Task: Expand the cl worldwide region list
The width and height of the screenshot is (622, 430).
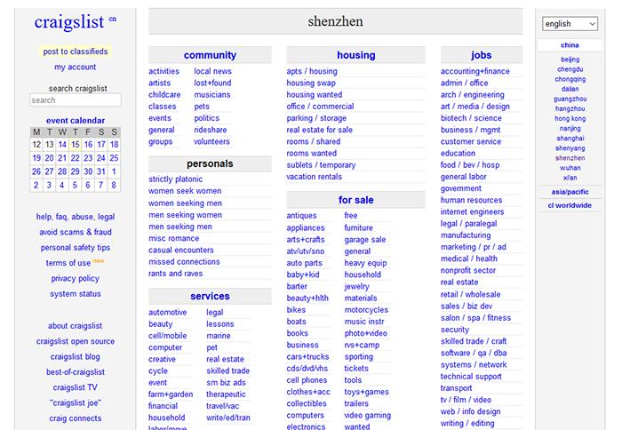Action: click(x=570, y=205)
